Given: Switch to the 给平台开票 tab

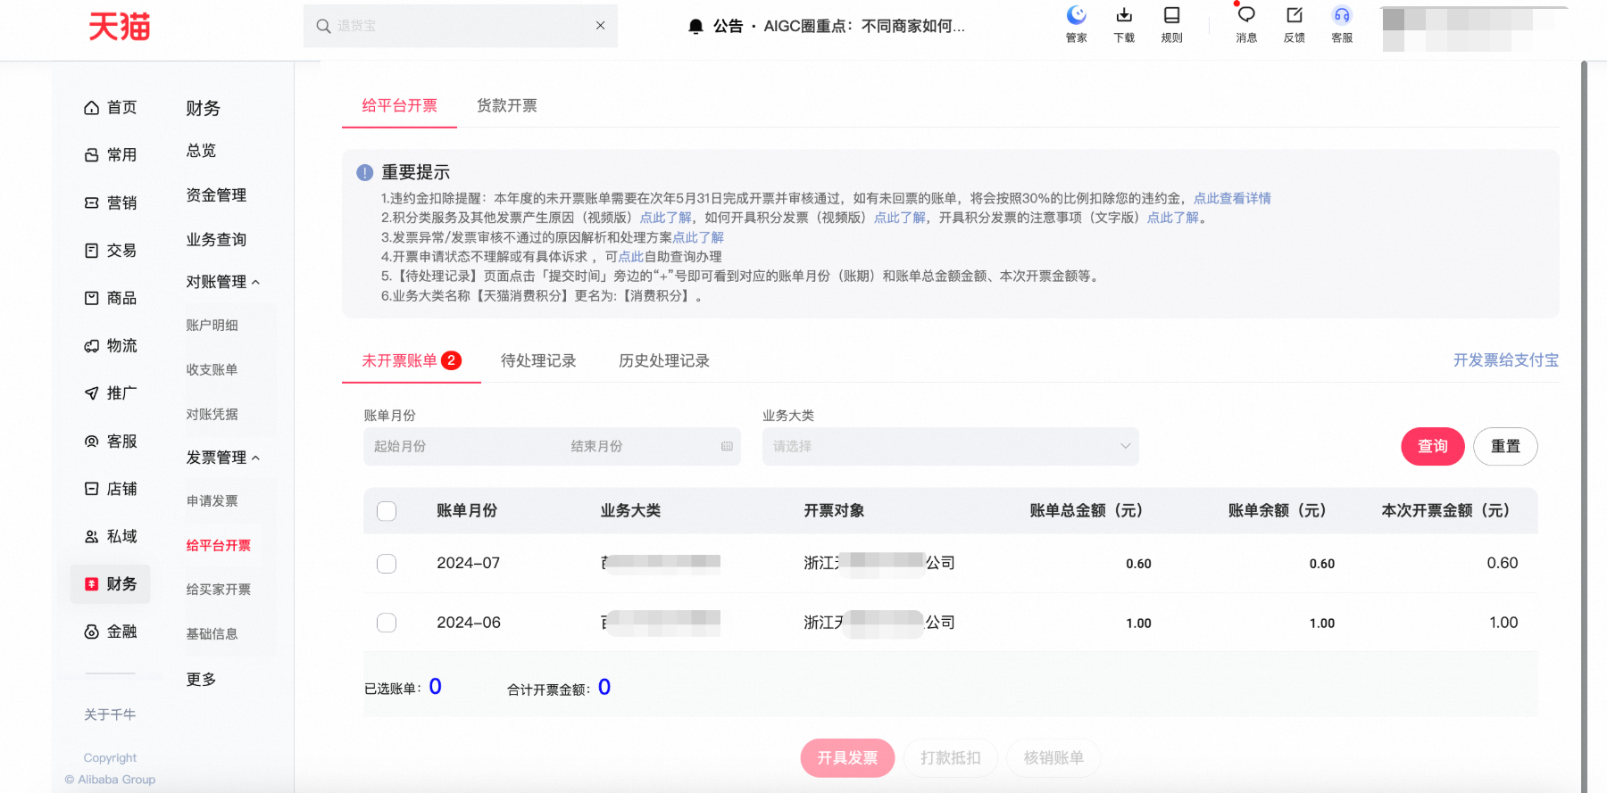Looking at the screenshot, I should click(399, 106).
